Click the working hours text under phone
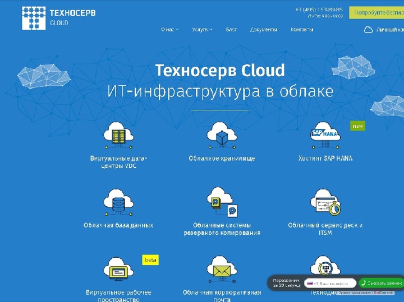Image resolution: width=404 pixels, height=302 pixels. click(325, 16)
